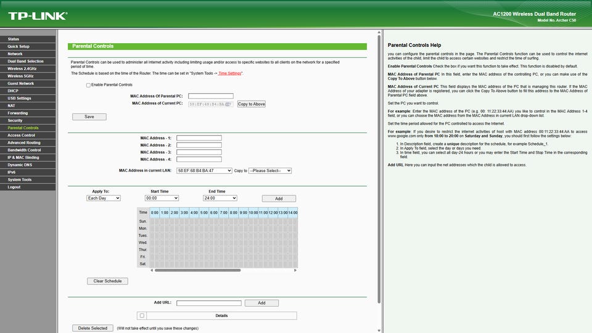Follow the Time Settings link
This screenshot has width=592, height=333.
(230, 73)
